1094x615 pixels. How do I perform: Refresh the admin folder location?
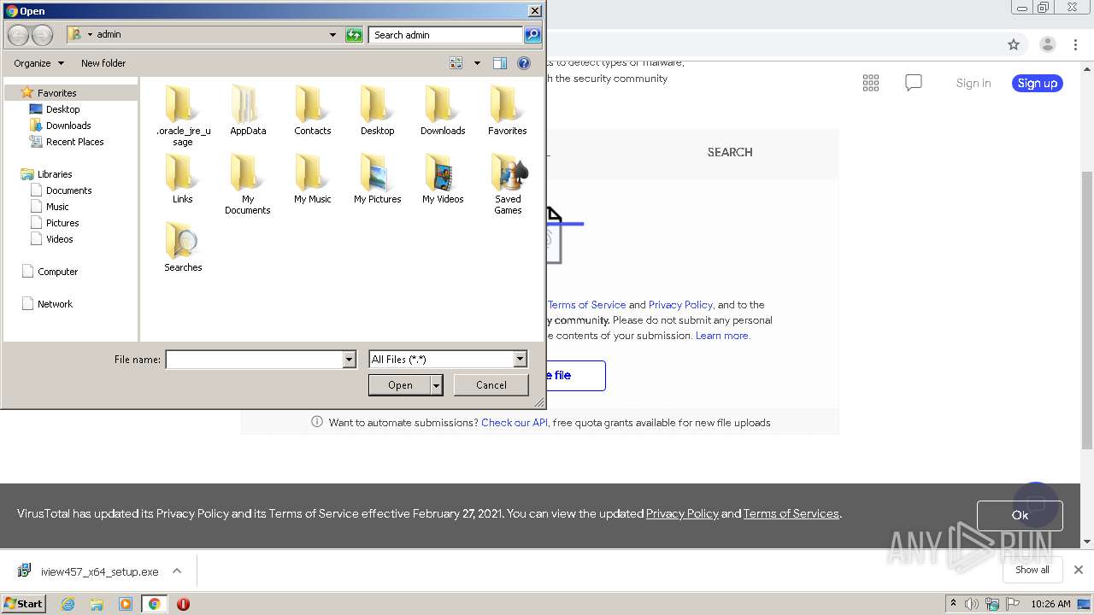tap(354, 35)
